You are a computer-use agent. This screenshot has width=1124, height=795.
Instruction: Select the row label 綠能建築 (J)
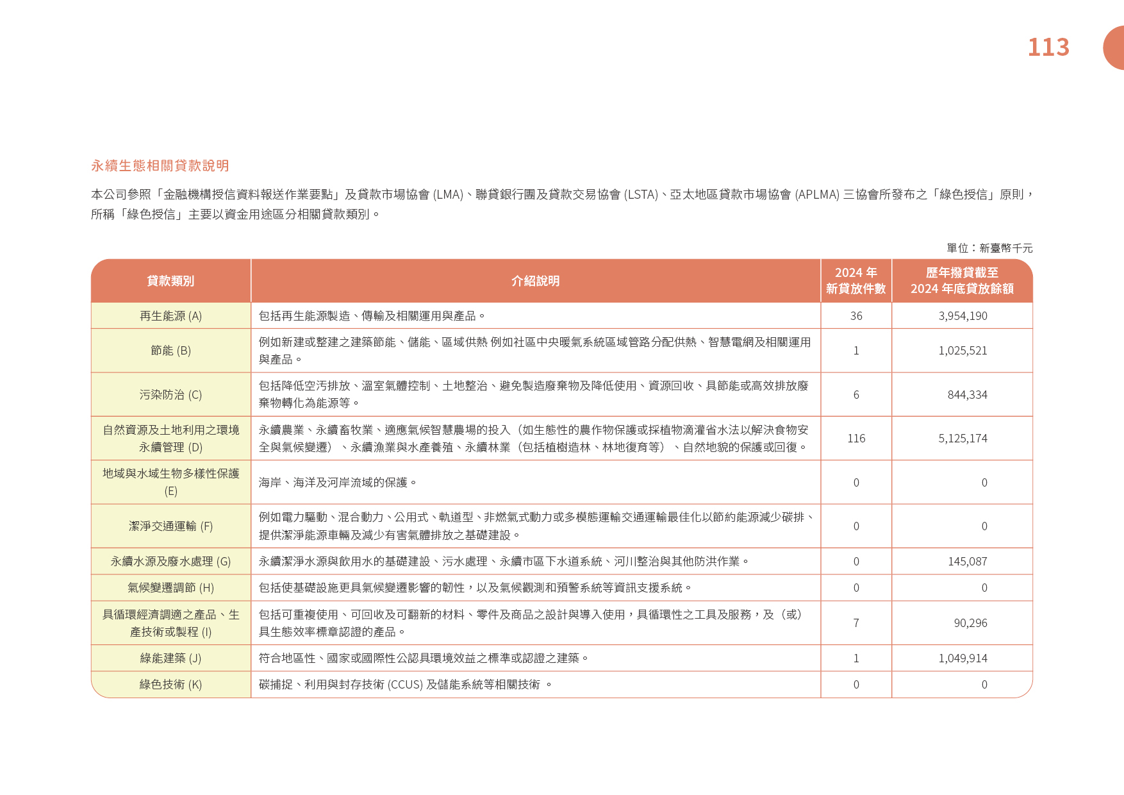[170, 658]
